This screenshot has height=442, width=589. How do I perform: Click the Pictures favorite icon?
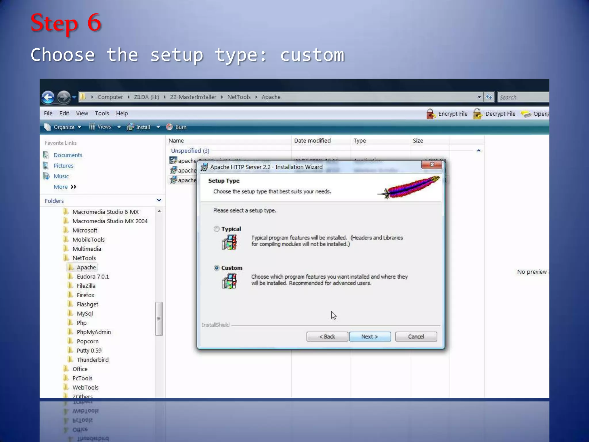click(46, 165)
